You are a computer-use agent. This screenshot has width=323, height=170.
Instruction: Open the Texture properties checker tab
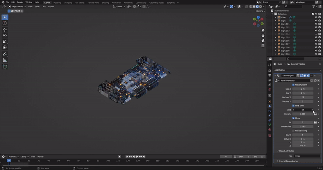[x=270, y=135]
